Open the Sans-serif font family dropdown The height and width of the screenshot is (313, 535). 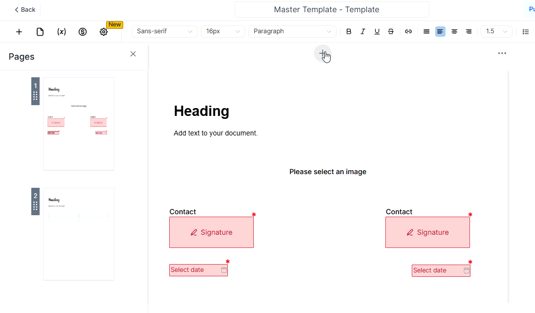164,31
